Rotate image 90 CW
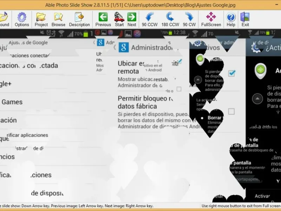Screen dimensions: 281x211 pos(189,19)
